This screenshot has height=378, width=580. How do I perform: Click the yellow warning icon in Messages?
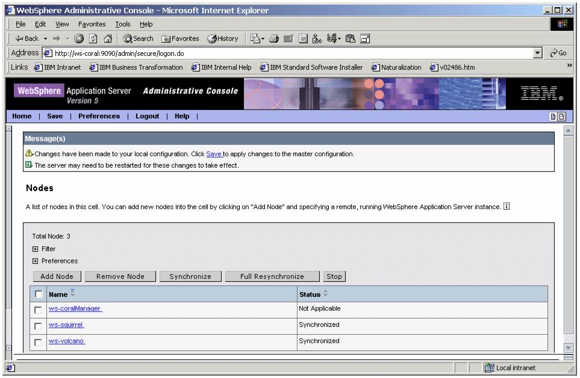(x=29, y=153)
